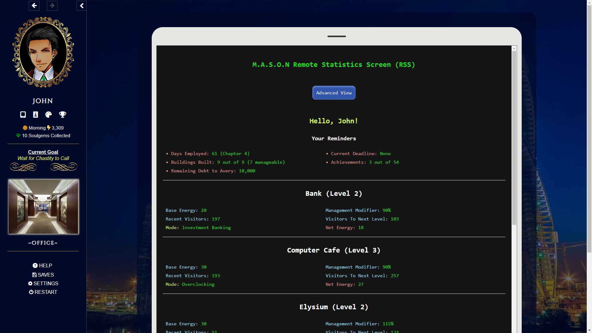Collapse the sidebar with chevron toggle

click(81, 6)
